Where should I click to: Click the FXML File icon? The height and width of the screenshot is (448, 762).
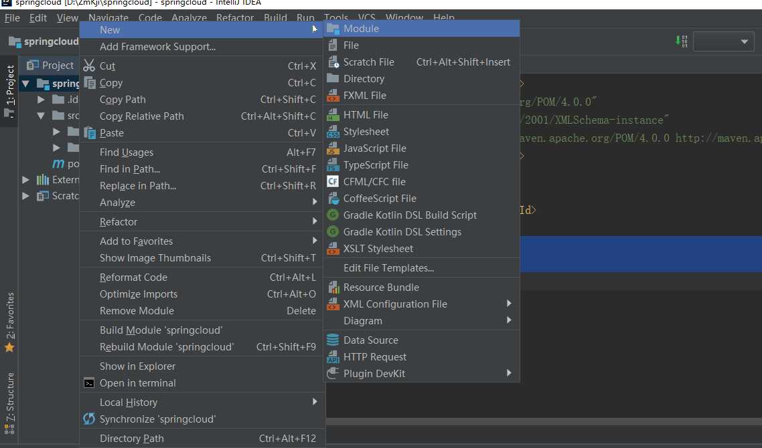tap(333, 95)
